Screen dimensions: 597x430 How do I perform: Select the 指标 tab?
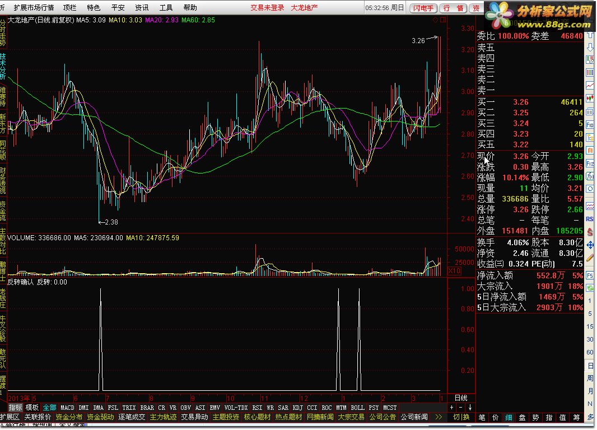click(16, 408)
